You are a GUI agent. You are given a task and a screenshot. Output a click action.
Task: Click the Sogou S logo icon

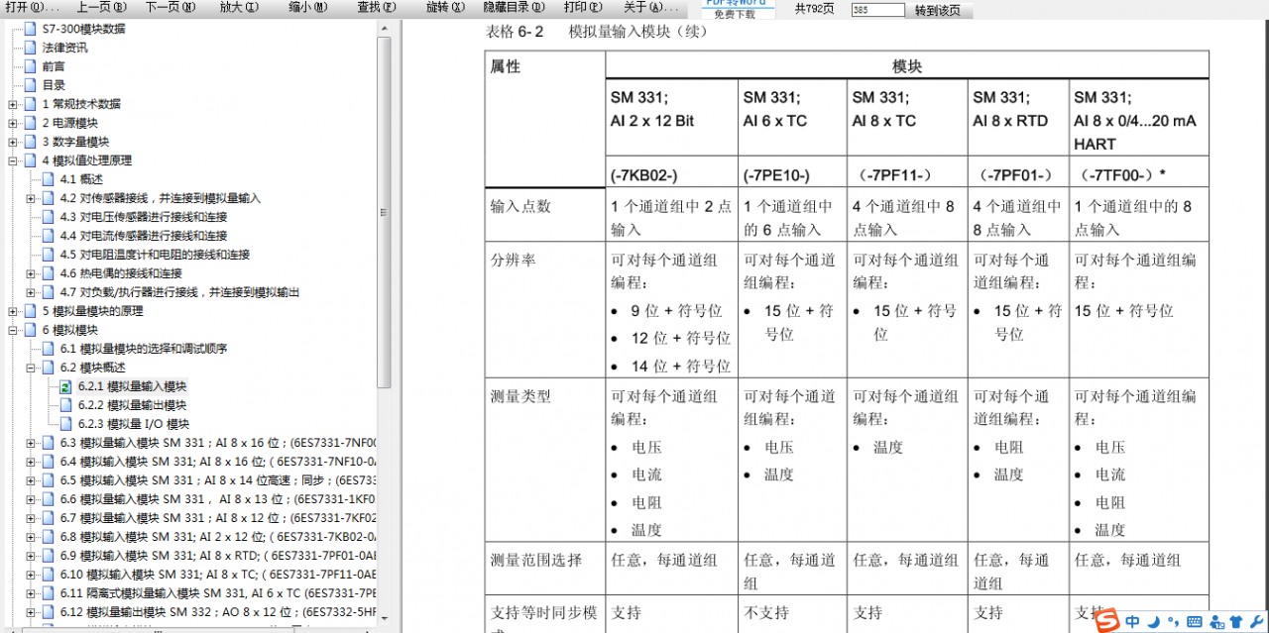point(1106,620)
